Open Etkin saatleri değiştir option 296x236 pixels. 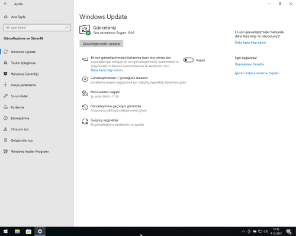pyautogui.click(x=105, y=92)
